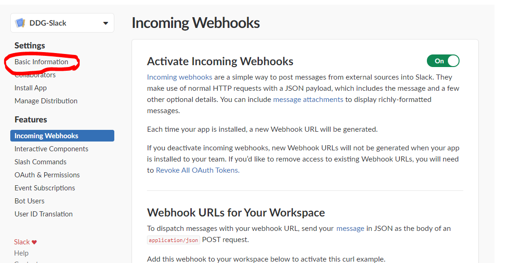Click the message link in Webhook URLs section

350,229
